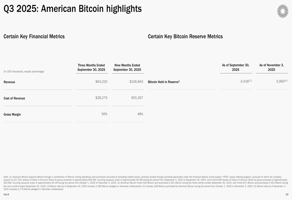This screenshot has height=200, width=292.
Task: Click the $55,267 cost of revenue value
Action: coord(137,98)
